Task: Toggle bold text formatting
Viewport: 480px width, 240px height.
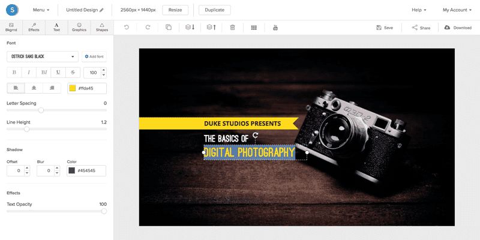Action: click(14, 73)
